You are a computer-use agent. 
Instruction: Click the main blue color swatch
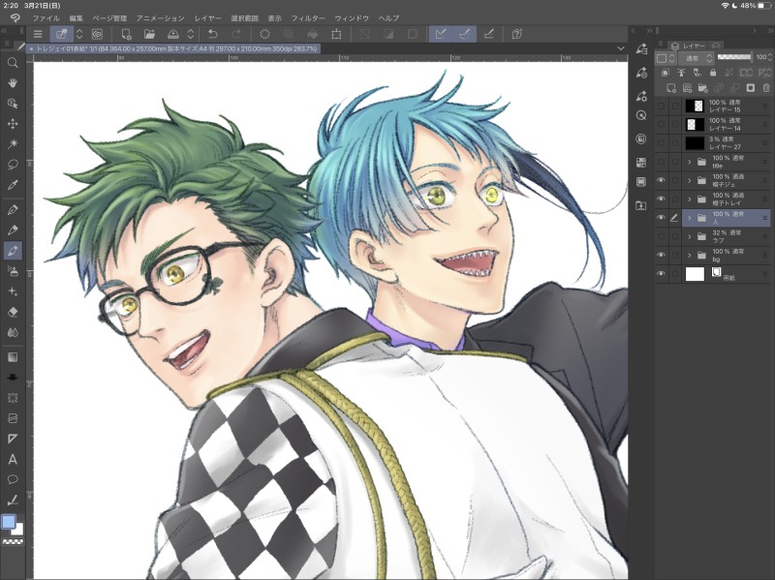(x=9, y=522)
